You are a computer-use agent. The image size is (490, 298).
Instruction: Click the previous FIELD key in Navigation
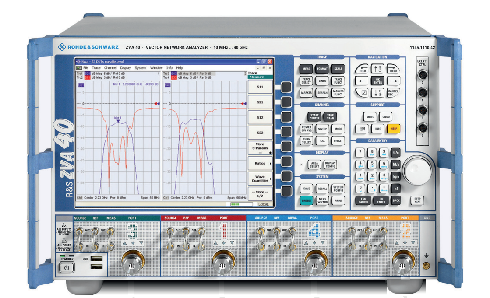point(362,69)
